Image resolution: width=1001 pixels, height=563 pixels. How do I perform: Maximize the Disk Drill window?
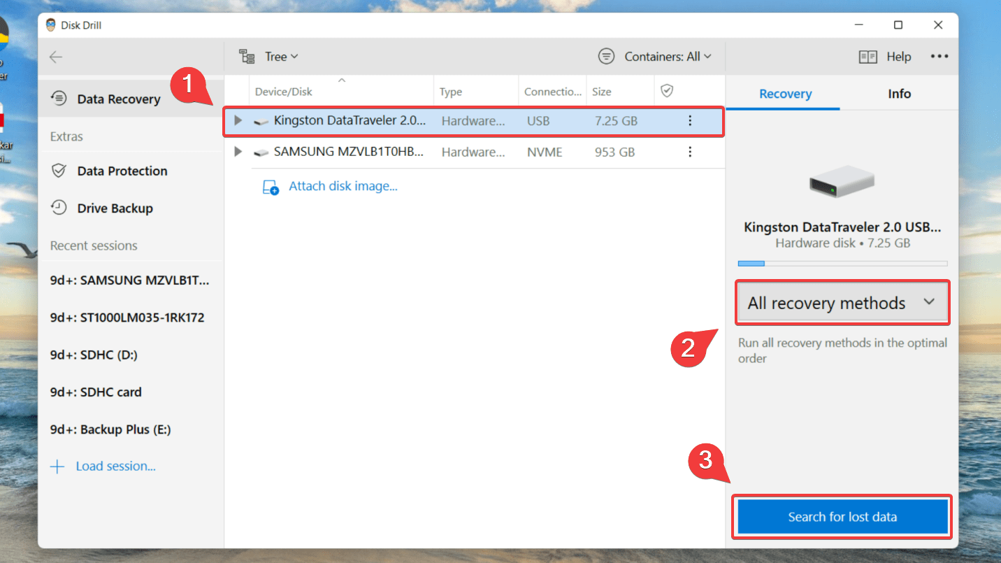click(898, 25)
